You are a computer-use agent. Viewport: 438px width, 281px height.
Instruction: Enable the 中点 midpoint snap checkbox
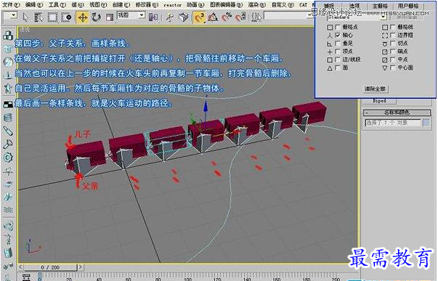393,60
